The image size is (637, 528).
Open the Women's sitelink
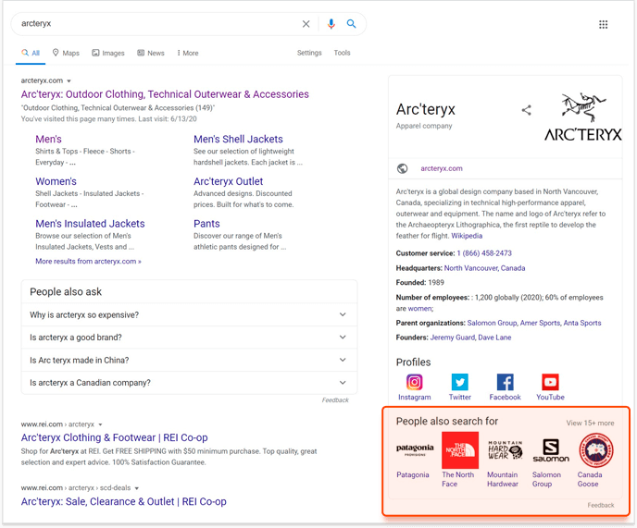tap(56, 181)
